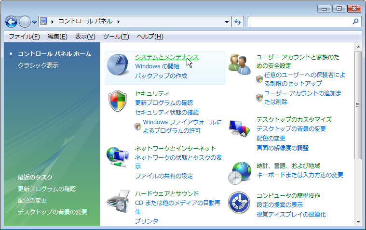Viewport: 366px width, 230px height.
Task: Click 配色の変更 in main pane
Action: click(271, 138)
